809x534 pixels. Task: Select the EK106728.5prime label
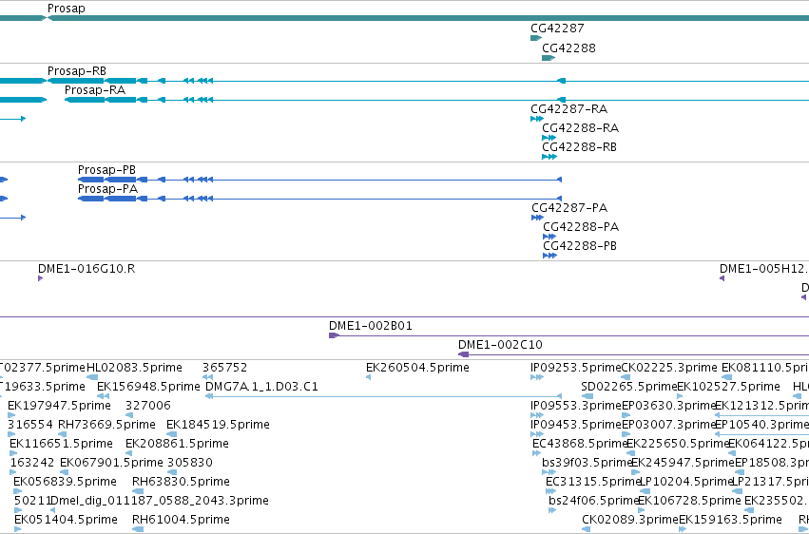[690, 501]
